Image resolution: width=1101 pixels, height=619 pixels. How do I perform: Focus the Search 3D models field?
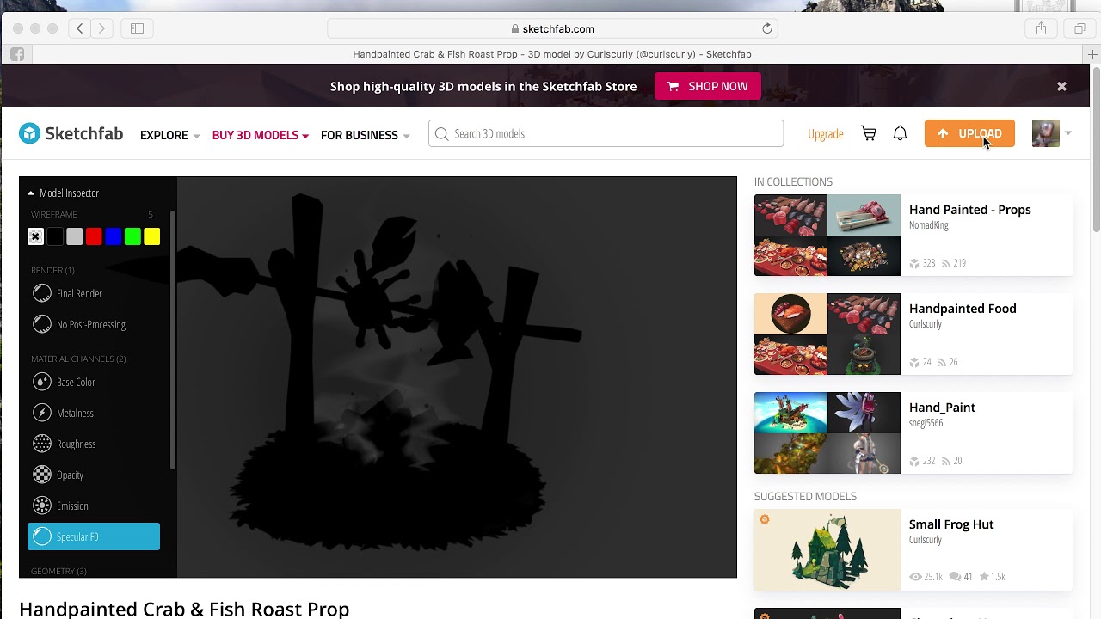pos(606,133)
